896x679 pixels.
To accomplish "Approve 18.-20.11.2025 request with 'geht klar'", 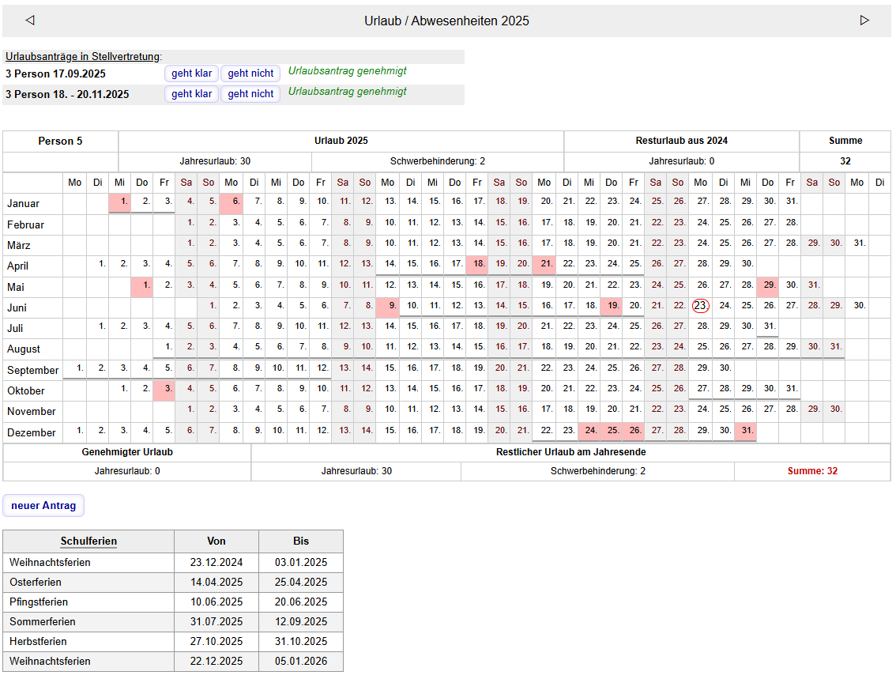I will (x=192, y=94).
